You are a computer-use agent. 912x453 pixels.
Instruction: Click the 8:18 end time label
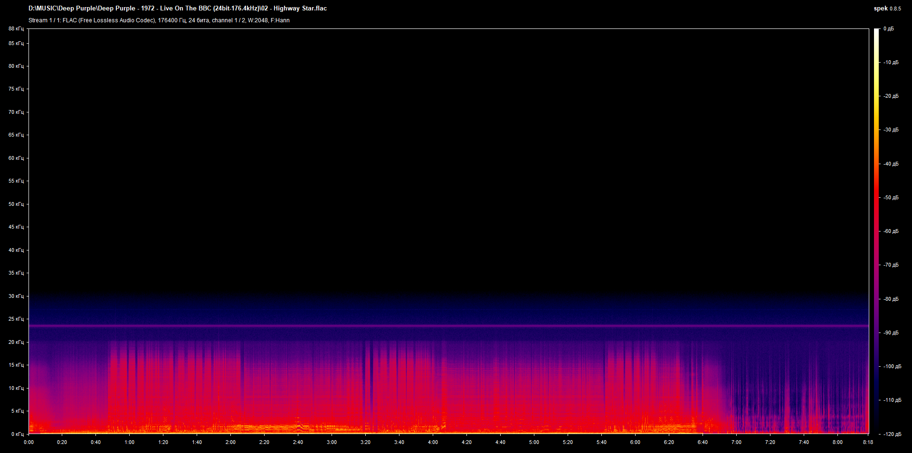(x=867, y=442)
